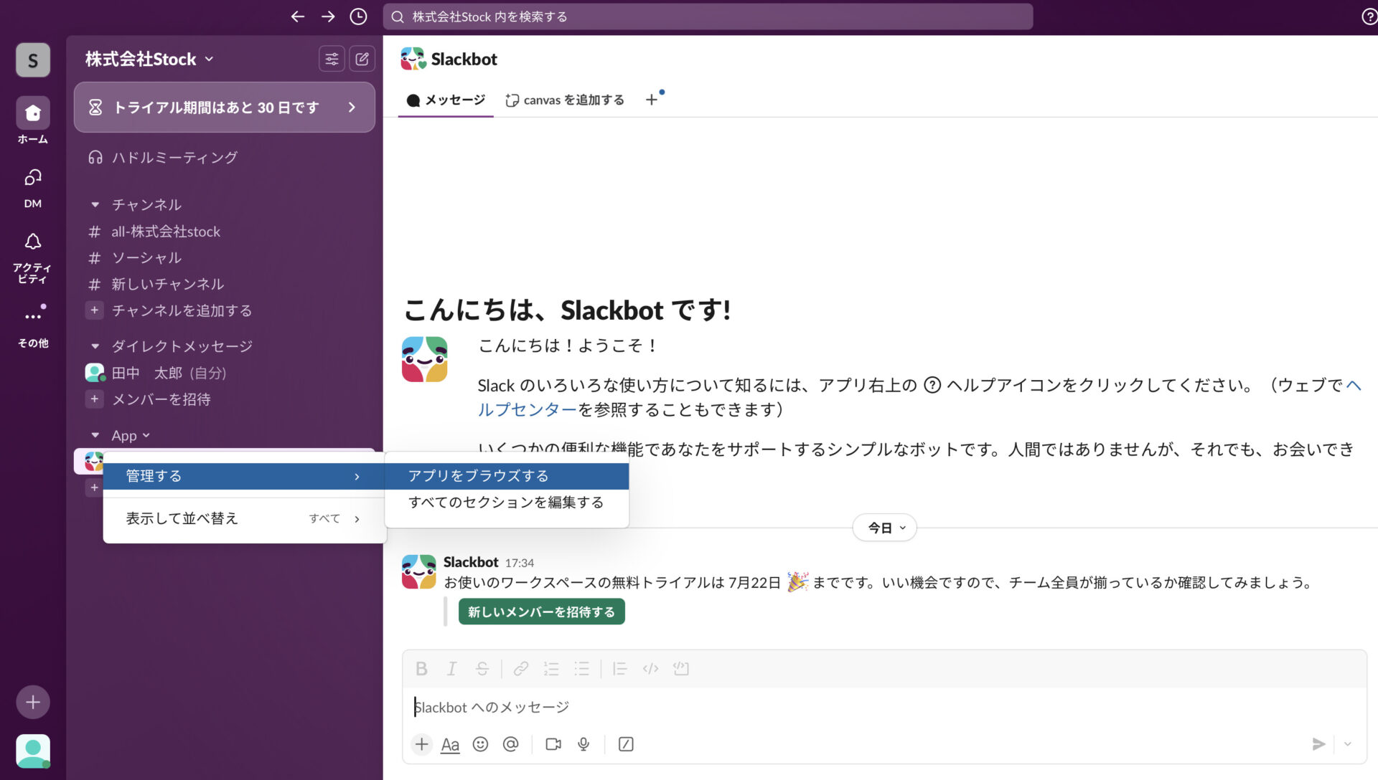Click the 新しいメンバーを招待する button

(541, 612)
